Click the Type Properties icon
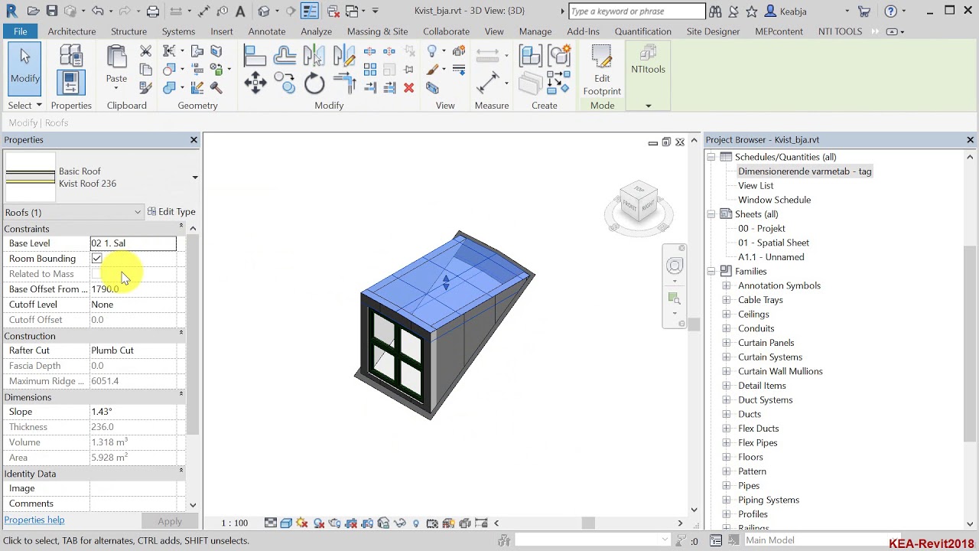This screenshot has height=551, width=979. [71, 56]
